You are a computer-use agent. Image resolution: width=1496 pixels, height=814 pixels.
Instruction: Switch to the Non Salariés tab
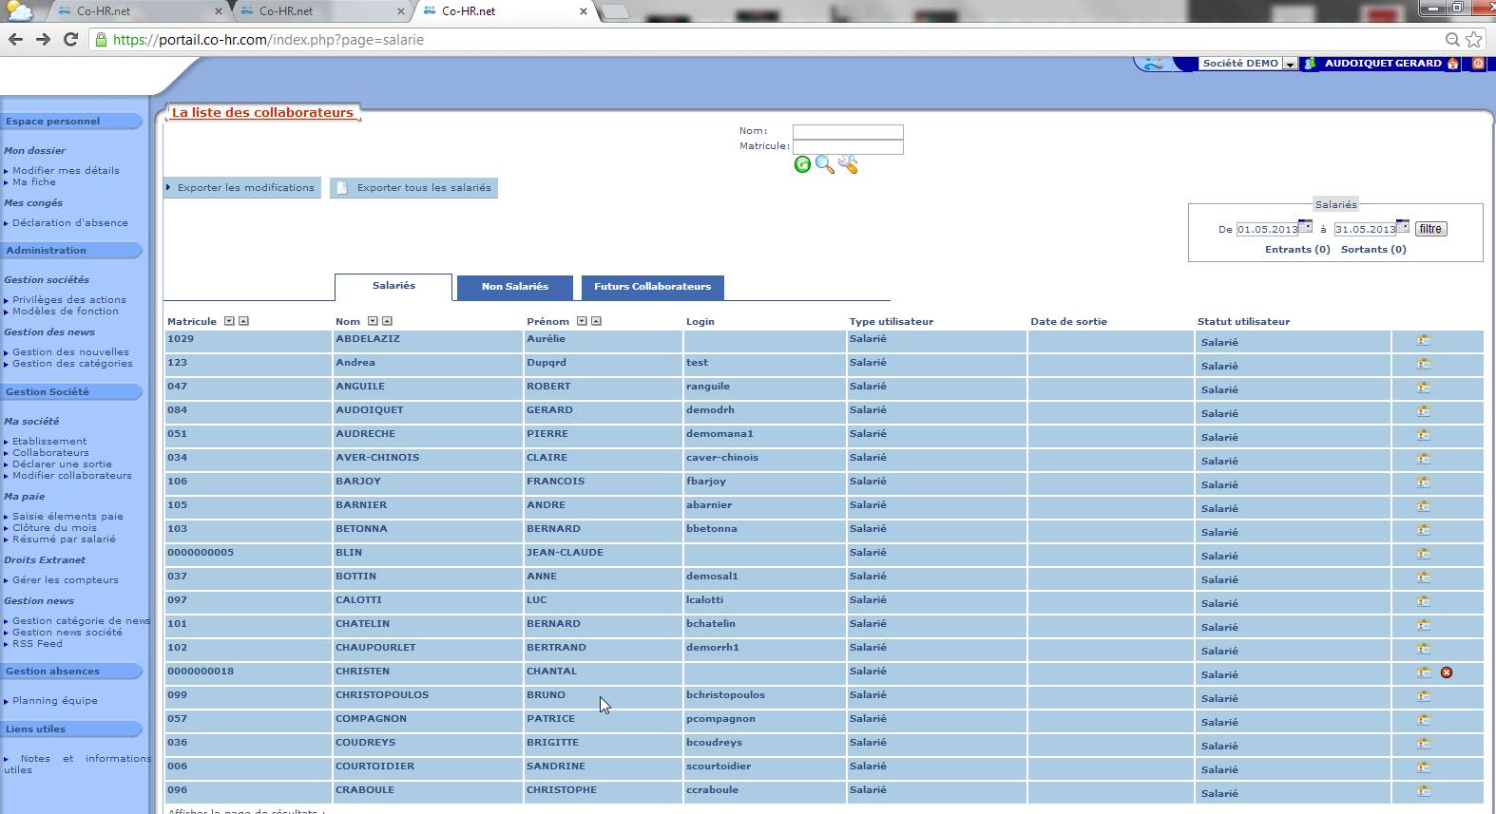[x=514, y=287]
